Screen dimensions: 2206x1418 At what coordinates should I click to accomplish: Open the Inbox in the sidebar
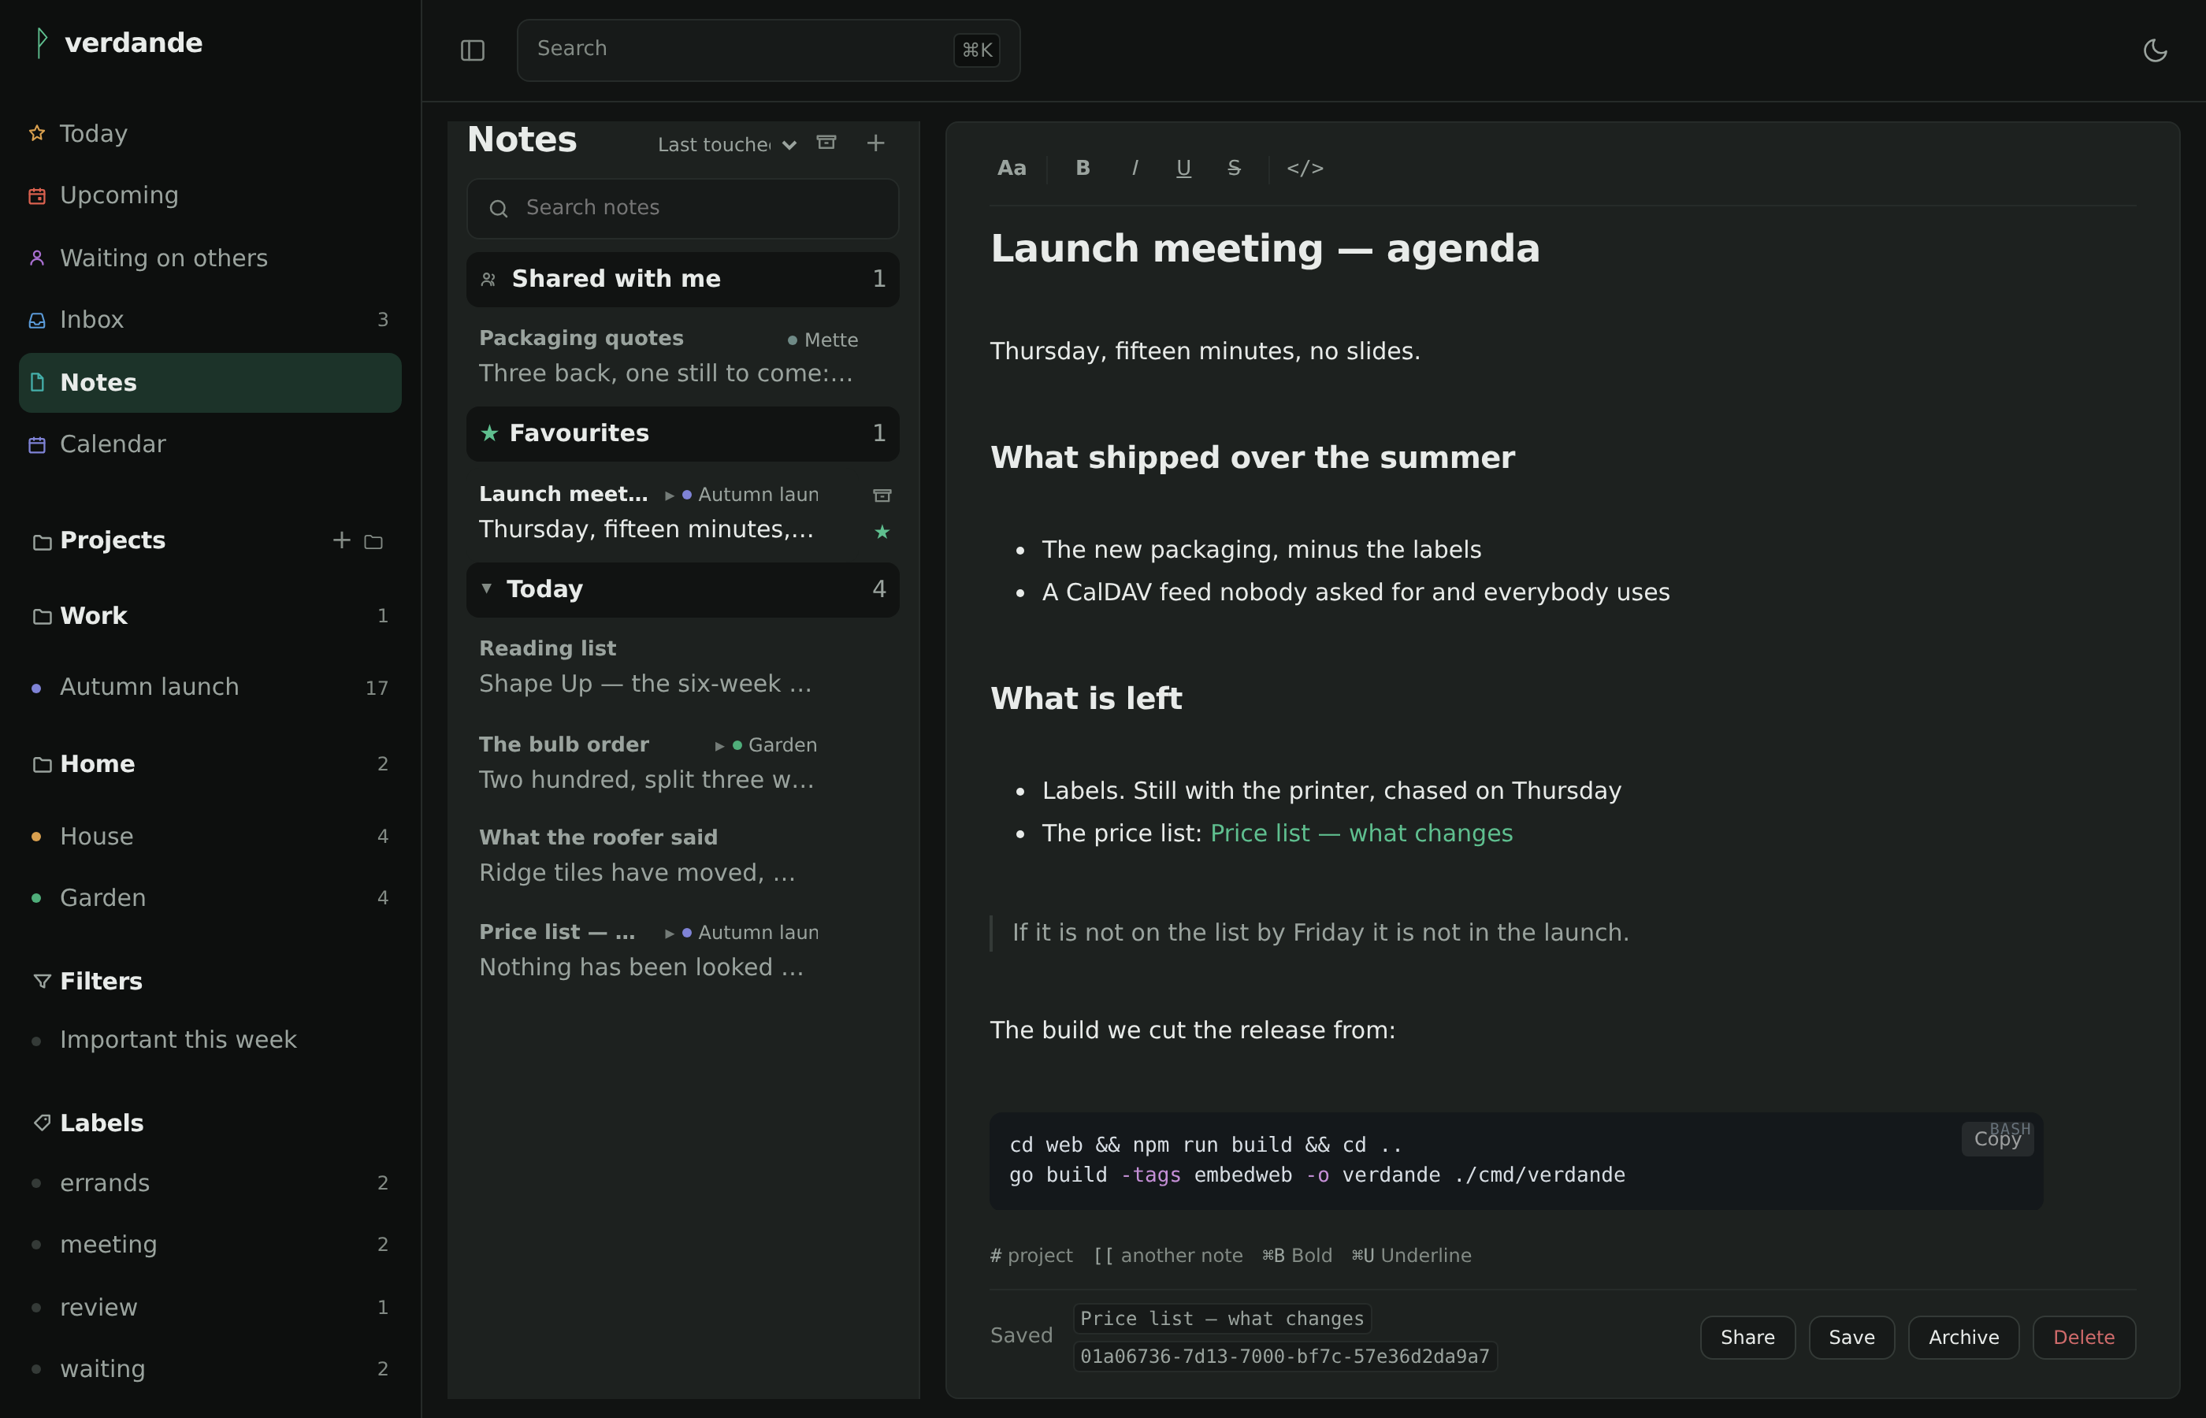[210, 320]
